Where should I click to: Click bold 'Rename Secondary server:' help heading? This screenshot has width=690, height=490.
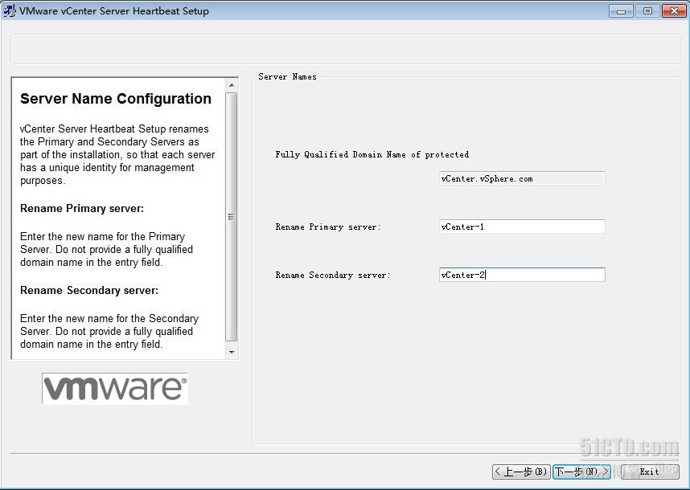[x=89, y=290]
